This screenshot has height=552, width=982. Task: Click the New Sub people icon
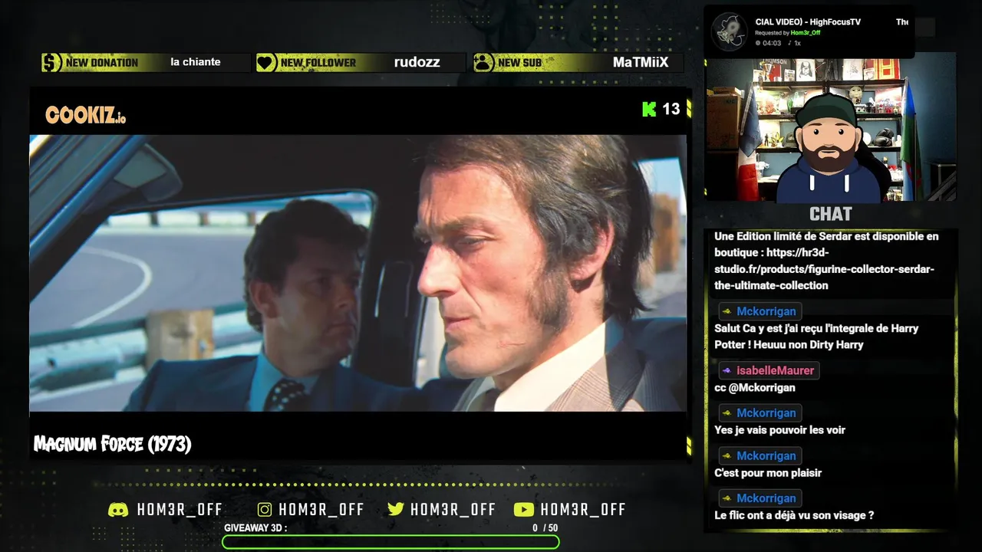click(x=483, y=63)
